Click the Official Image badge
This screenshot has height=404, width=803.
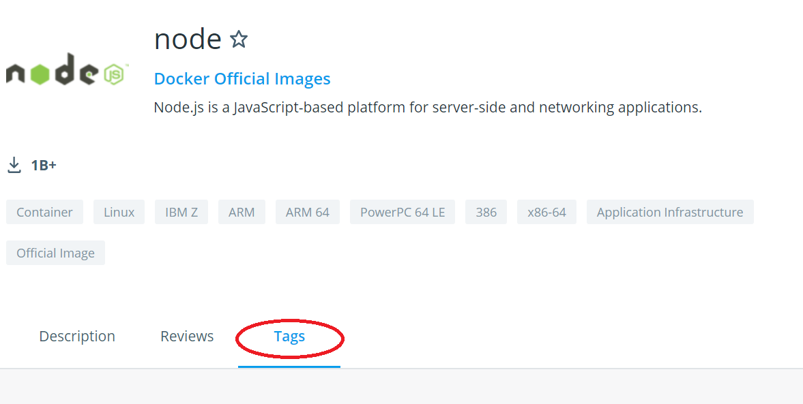click(55, 253)
